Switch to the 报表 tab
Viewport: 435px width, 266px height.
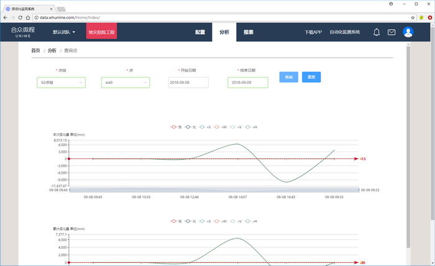pyautogui.click(x=249, y=32)
